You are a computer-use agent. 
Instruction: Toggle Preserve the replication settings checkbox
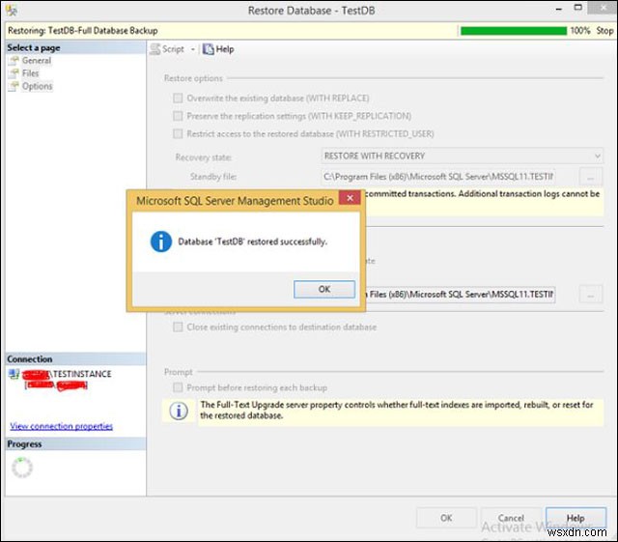tap(178, 116)
